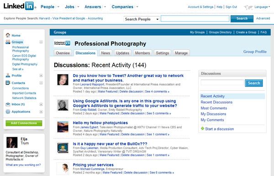
Task: Switch to the Overview tab
Action: [x=63, y=53]
